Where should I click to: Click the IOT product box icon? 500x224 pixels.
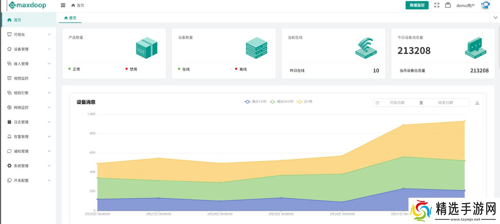click(x=146, y=48)
